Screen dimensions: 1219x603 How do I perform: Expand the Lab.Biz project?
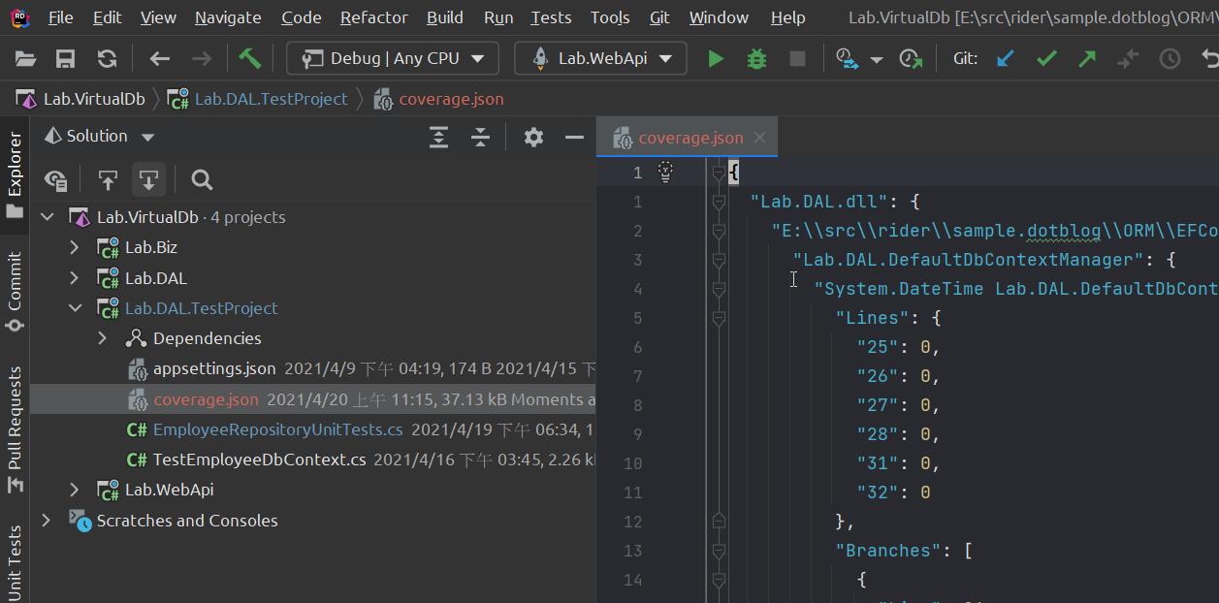point(75,247)
